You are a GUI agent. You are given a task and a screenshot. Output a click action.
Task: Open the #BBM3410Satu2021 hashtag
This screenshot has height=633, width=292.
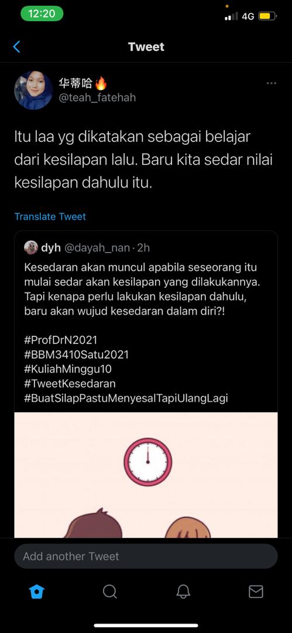[x=76, y=355]
